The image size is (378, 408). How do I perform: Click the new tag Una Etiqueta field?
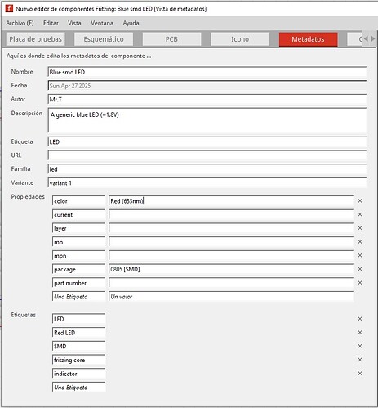coord(78,387)
